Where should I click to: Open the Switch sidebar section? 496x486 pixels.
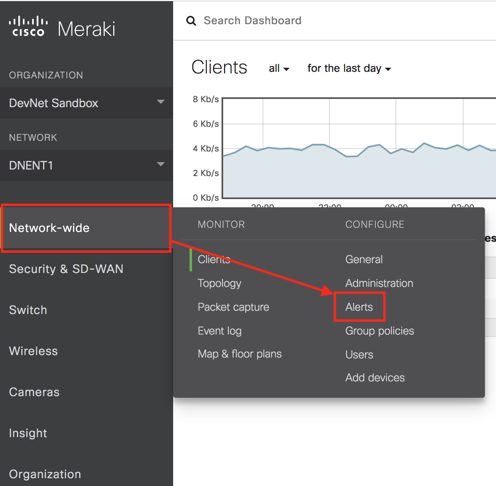[28, 310]
